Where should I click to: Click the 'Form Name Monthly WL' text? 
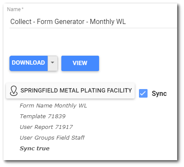53,106
